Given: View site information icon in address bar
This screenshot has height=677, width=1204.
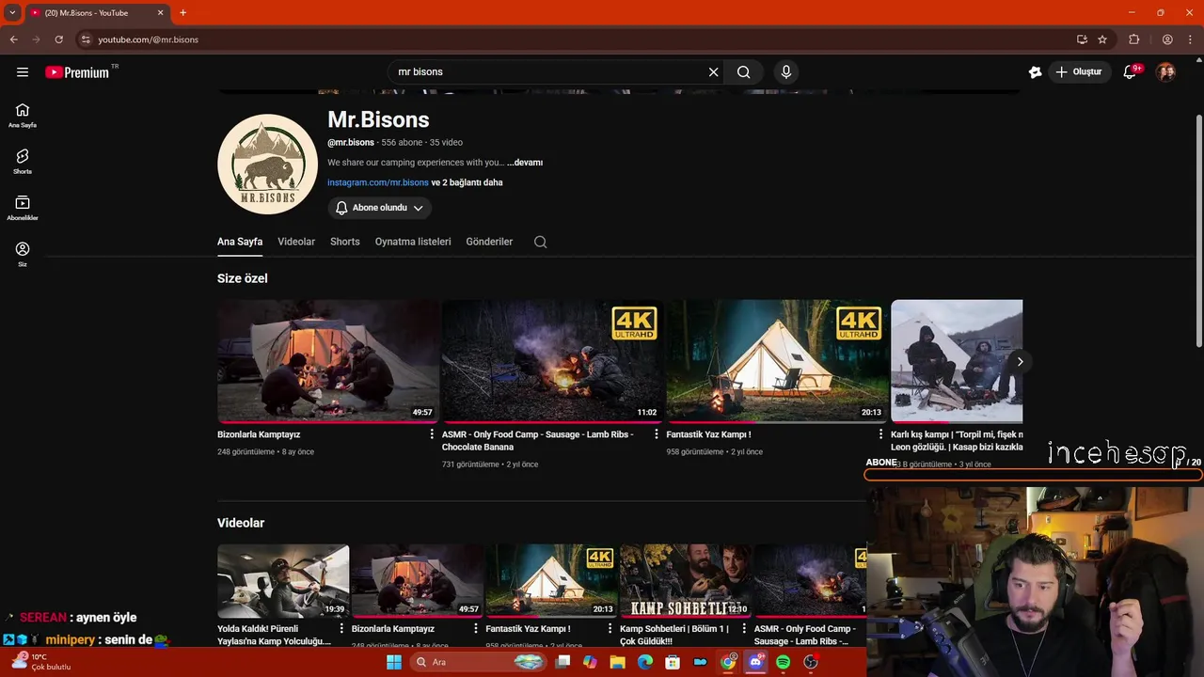Looking at the screenshot, I should pos(86,39).
